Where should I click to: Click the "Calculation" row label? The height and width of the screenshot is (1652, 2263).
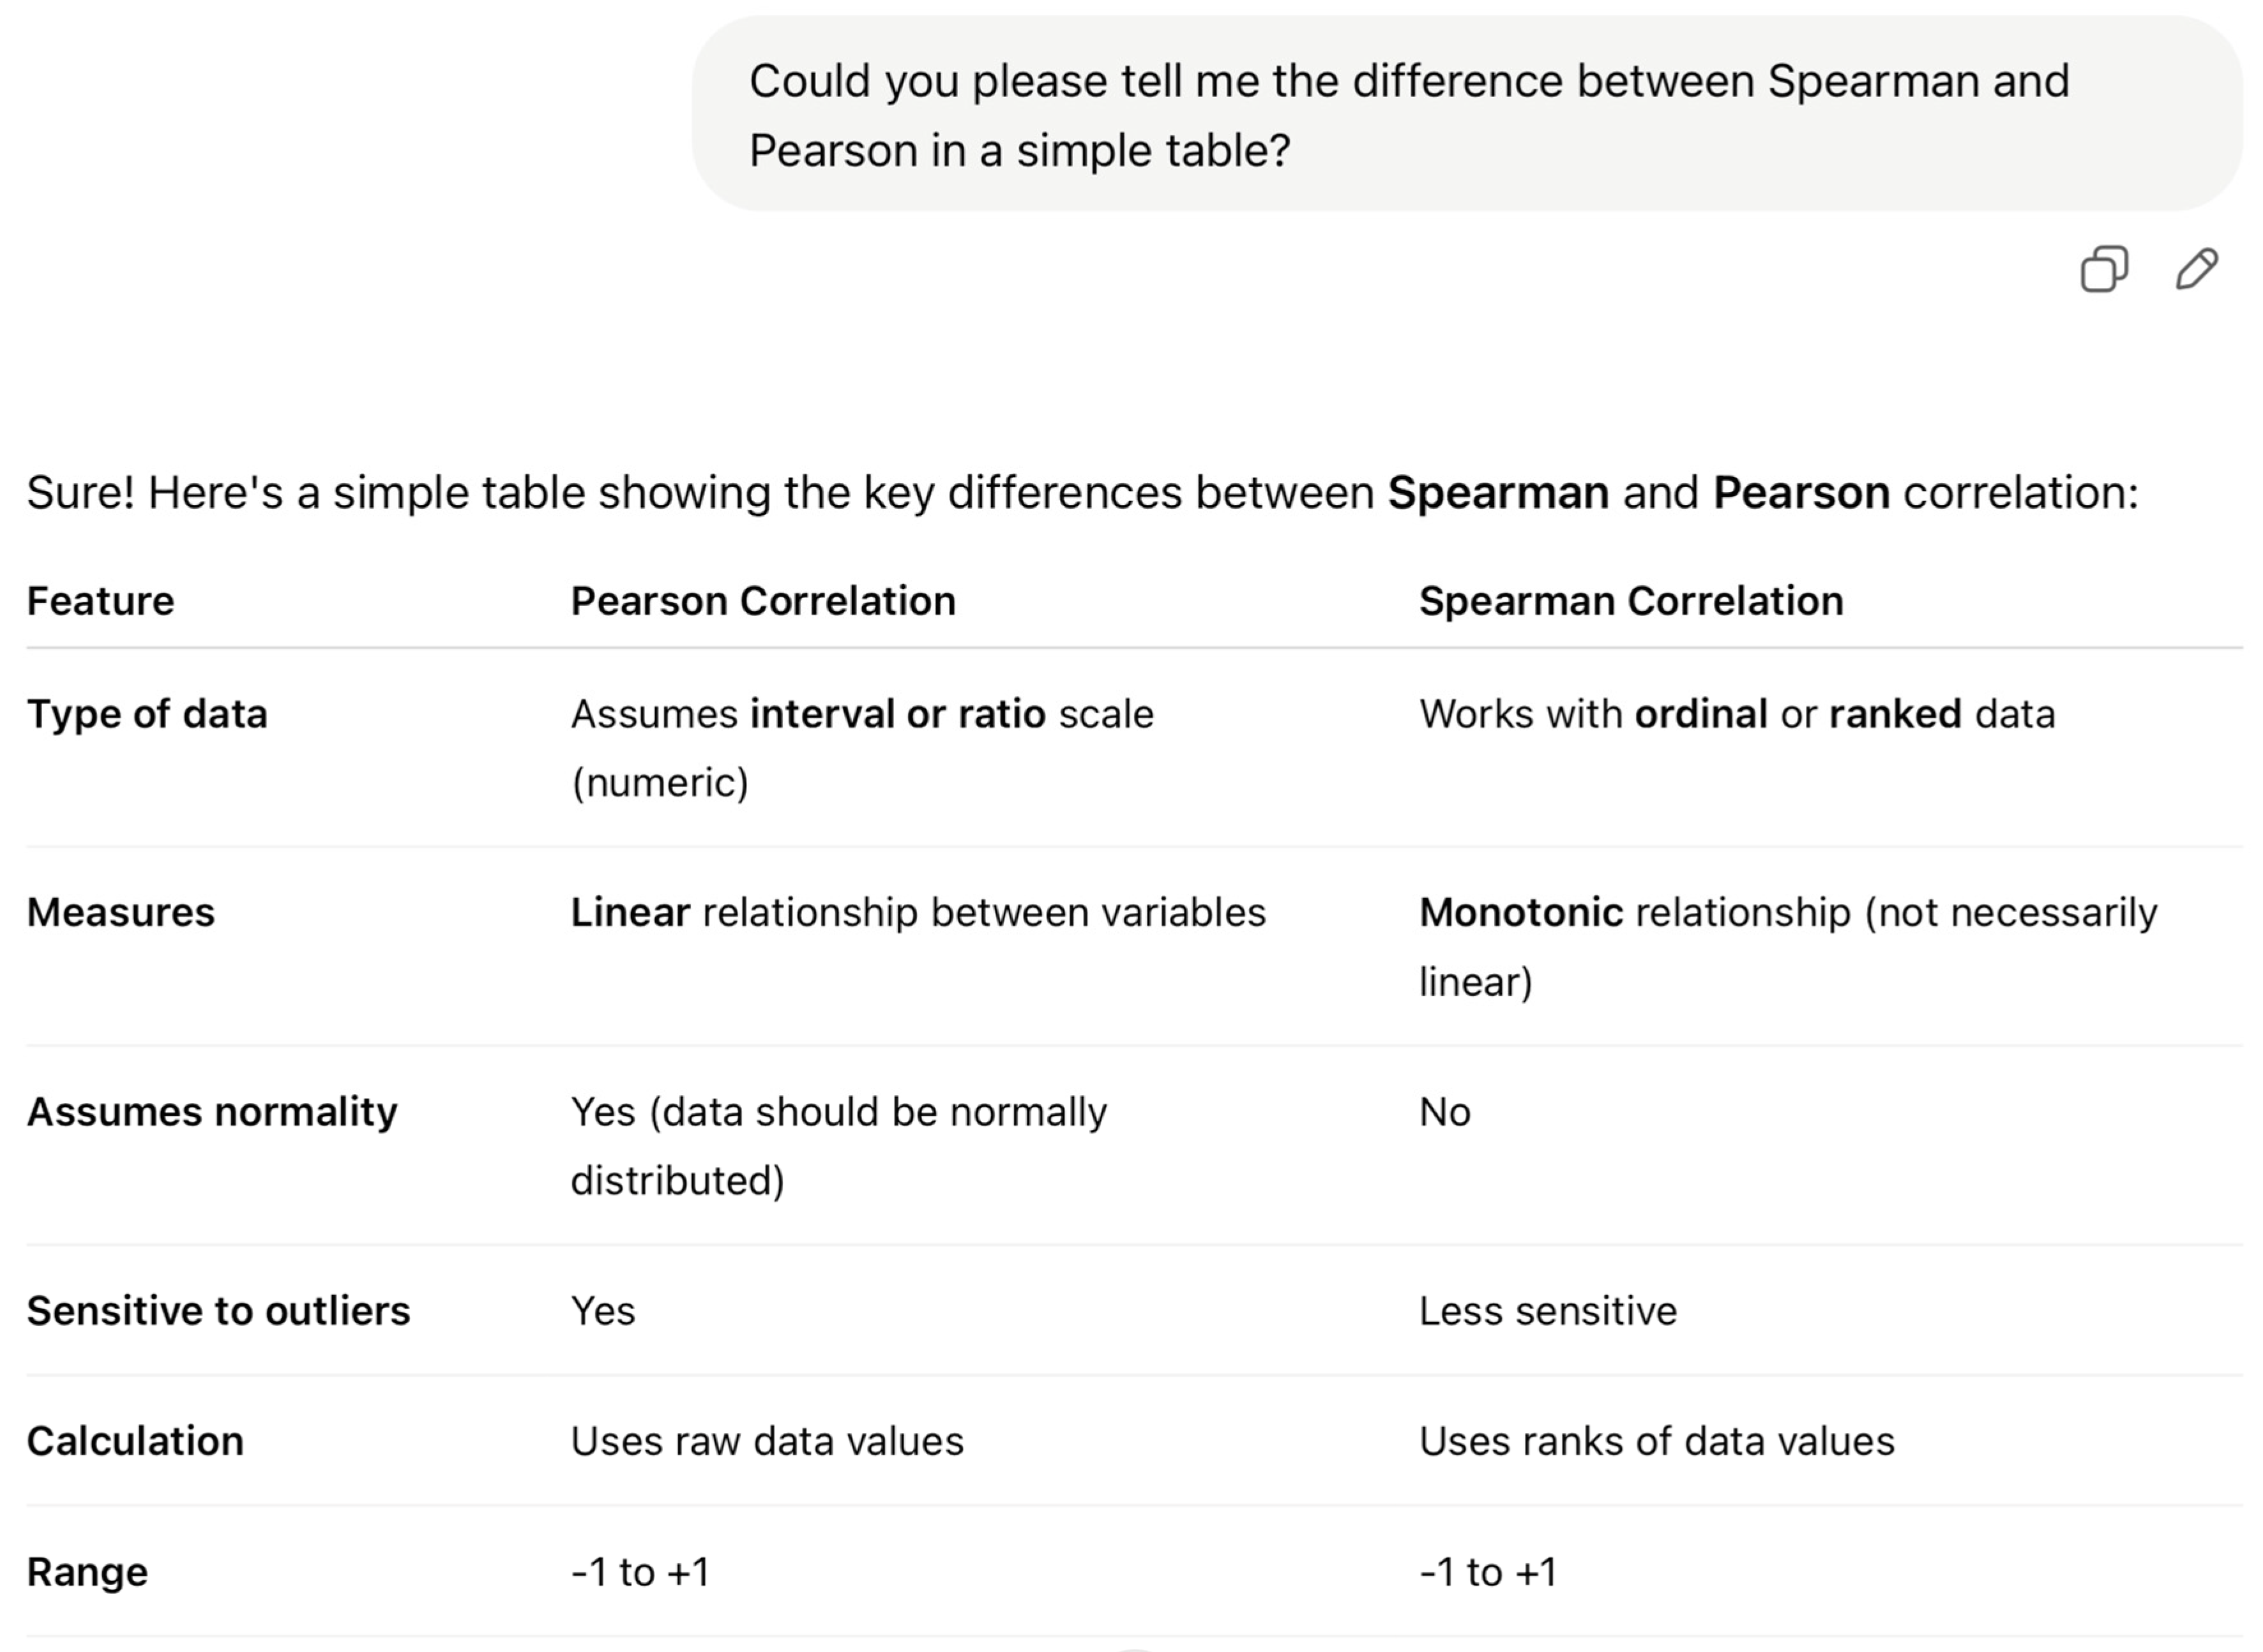tap(135, 1441)
